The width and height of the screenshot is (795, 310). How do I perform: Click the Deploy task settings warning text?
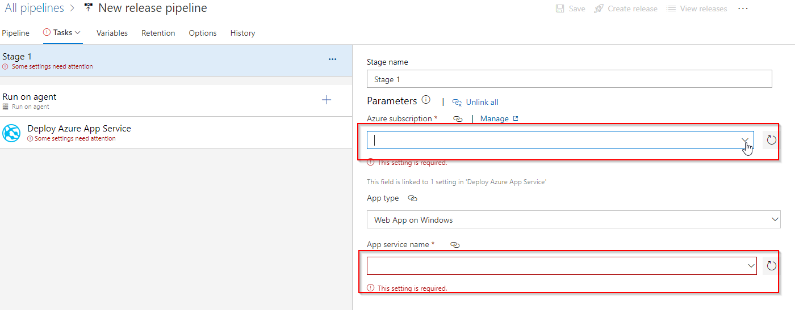[75, 138]
